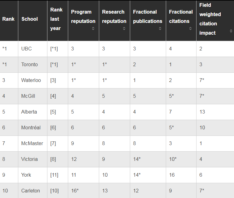Click Fractional citations sort icon
This screenshot has width=234, height=198.
coord(190,28)
